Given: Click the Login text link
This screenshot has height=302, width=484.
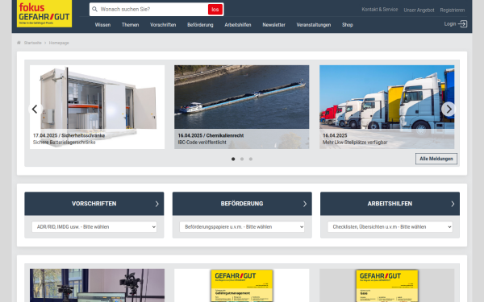Looking at the screenshot, I should 450,24.
